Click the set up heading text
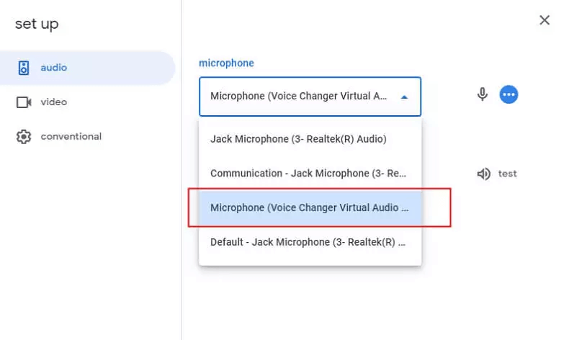This screenshot has height=340, width=569. [x=37, y=24]
